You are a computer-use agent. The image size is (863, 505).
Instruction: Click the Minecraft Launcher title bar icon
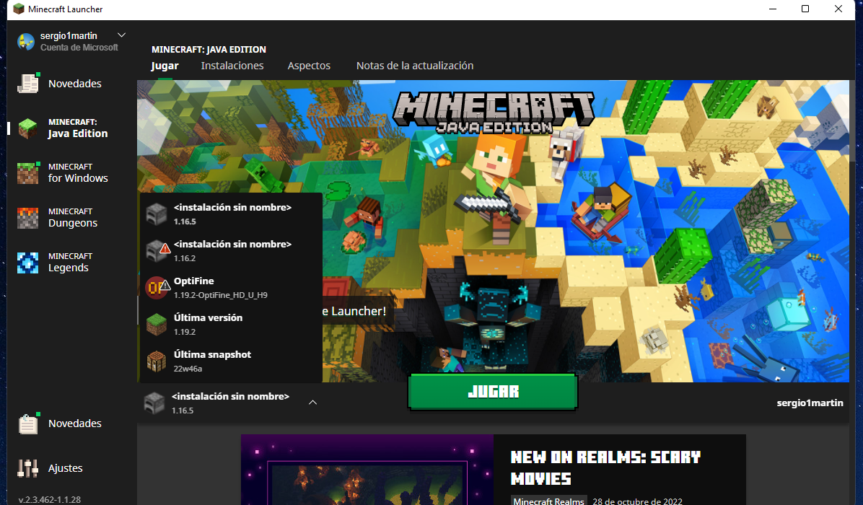pyautogui.click(x=19, y=9)
